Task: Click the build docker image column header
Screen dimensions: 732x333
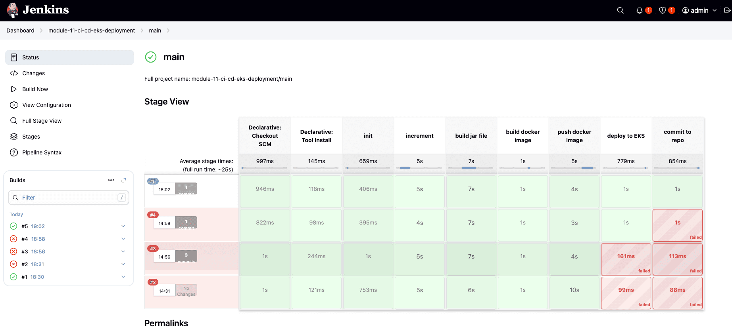Action: [x=523, y=136]
